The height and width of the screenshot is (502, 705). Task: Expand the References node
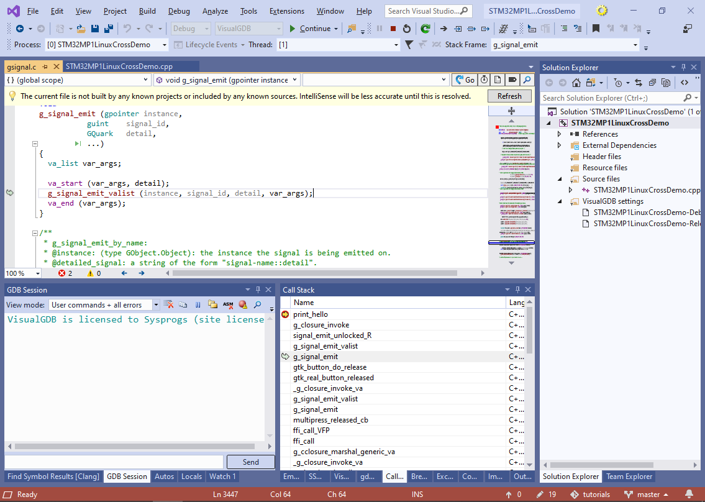(x=559, y=134)
